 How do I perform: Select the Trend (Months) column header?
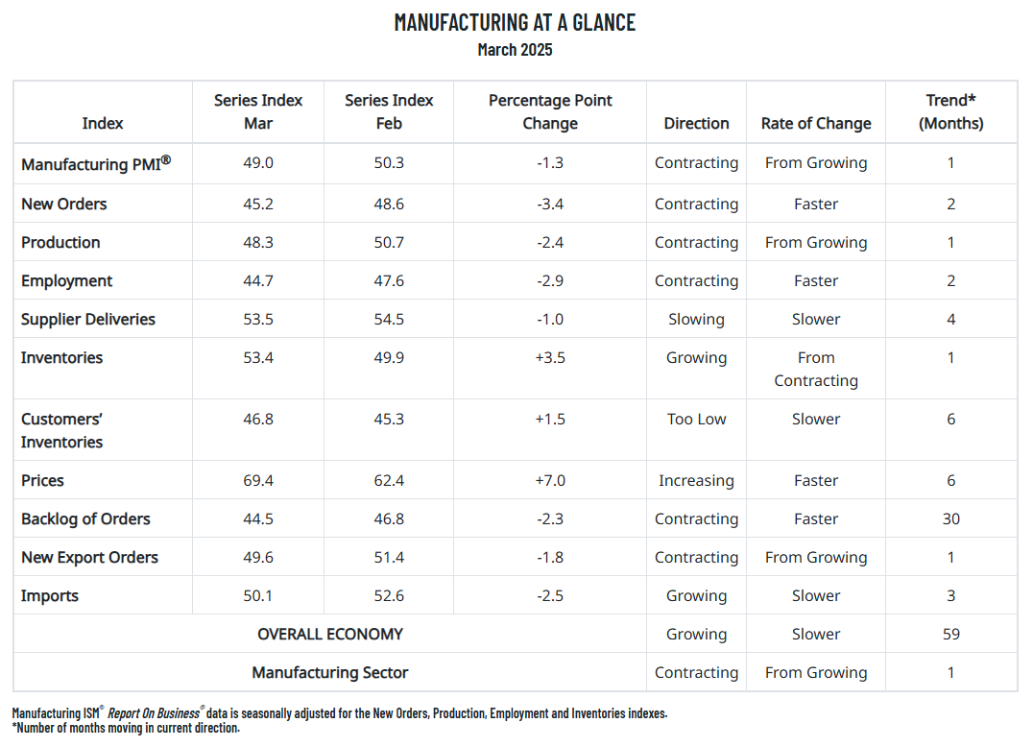tap(950, 112)
